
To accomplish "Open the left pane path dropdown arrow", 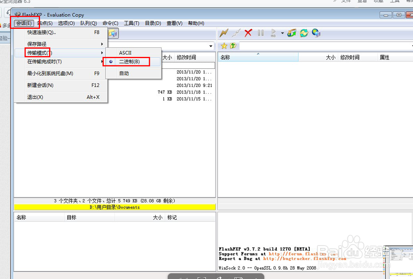I will click(x=211, y=46).
